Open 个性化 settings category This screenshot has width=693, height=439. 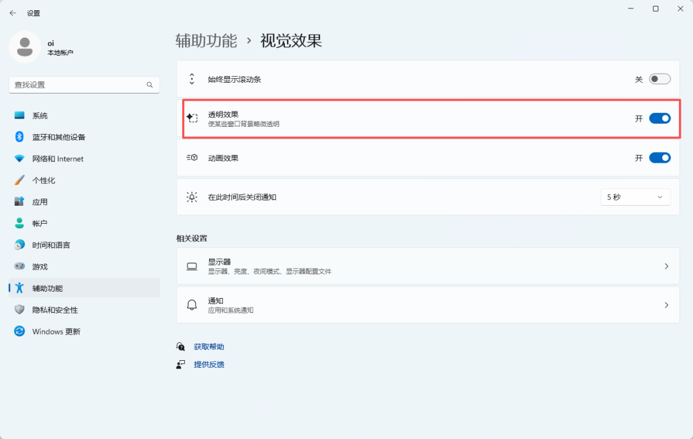[x=84, y=180]
